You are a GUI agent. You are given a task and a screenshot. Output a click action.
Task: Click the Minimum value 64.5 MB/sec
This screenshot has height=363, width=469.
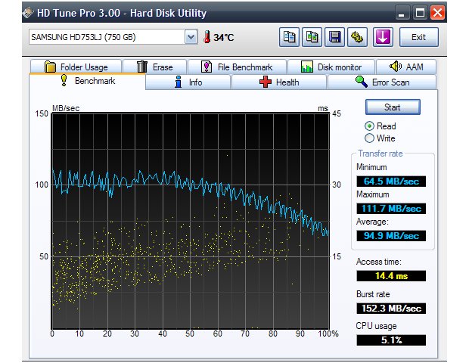pyautogui.click(x=391, y=181)
